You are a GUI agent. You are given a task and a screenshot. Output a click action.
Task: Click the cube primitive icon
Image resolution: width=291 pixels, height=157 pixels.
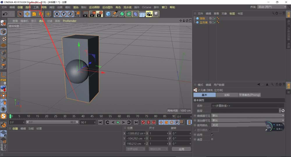tap(108, 14)
